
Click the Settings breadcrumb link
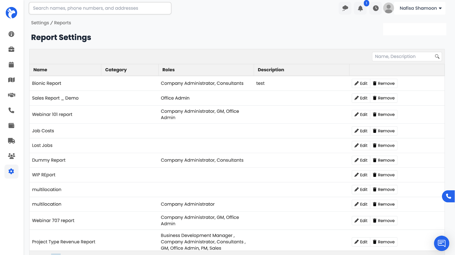[x=40, y=23]
